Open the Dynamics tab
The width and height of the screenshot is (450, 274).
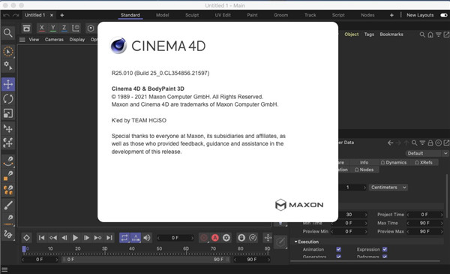[394, 163]
